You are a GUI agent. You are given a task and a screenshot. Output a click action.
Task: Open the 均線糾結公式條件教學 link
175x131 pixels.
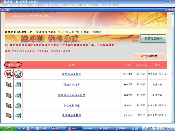(71, 95)
